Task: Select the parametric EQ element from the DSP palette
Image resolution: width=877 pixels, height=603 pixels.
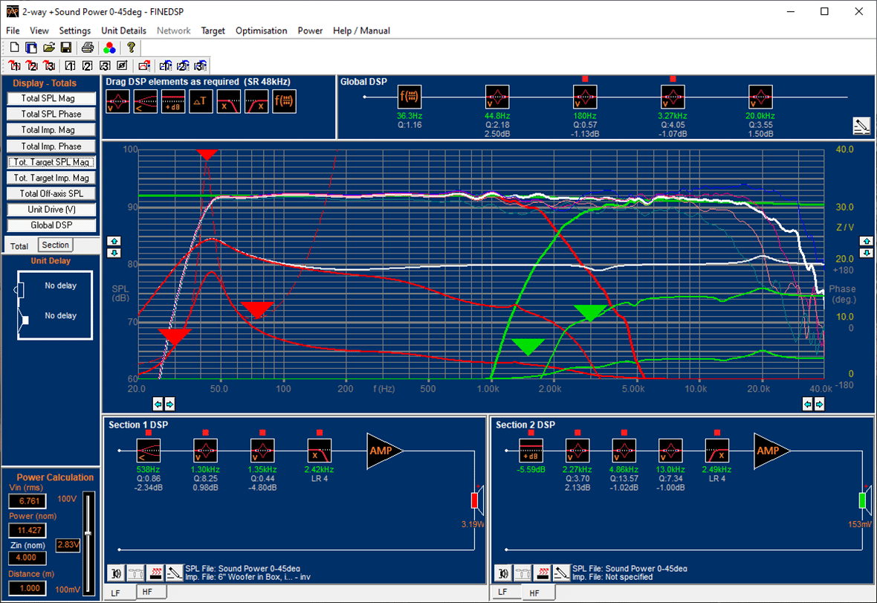Action: [x=117, y=101]
